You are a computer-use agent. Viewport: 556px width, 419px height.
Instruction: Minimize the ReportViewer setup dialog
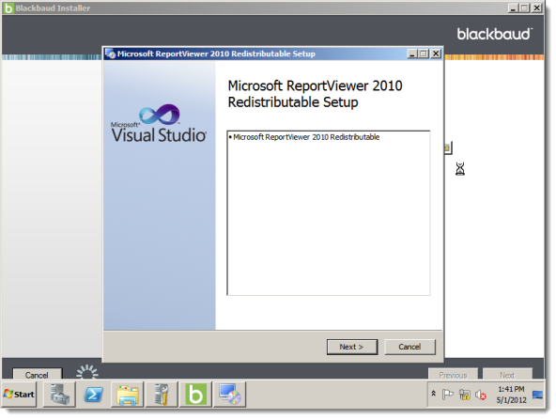click(x=412, y=54)
